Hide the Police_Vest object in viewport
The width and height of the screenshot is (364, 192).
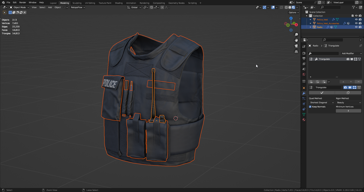356,20
